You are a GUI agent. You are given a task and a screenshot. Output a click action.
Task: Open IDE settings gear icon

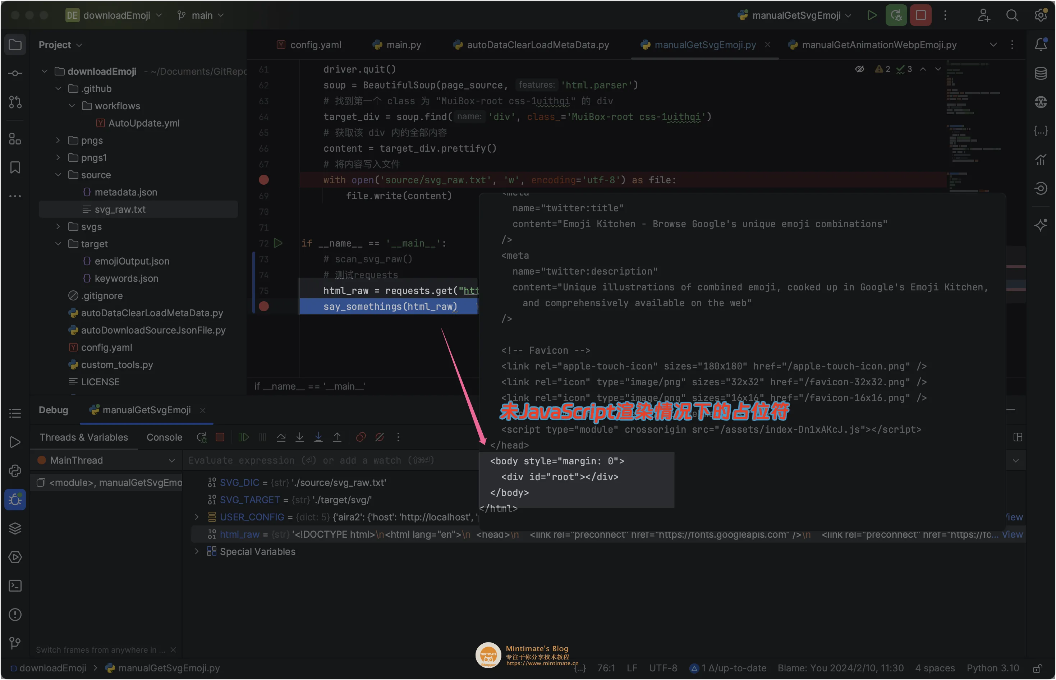(x=1041, y=15)
